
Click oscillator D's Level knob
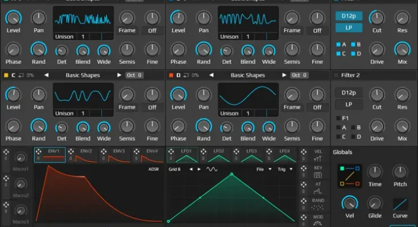[179, 95]
